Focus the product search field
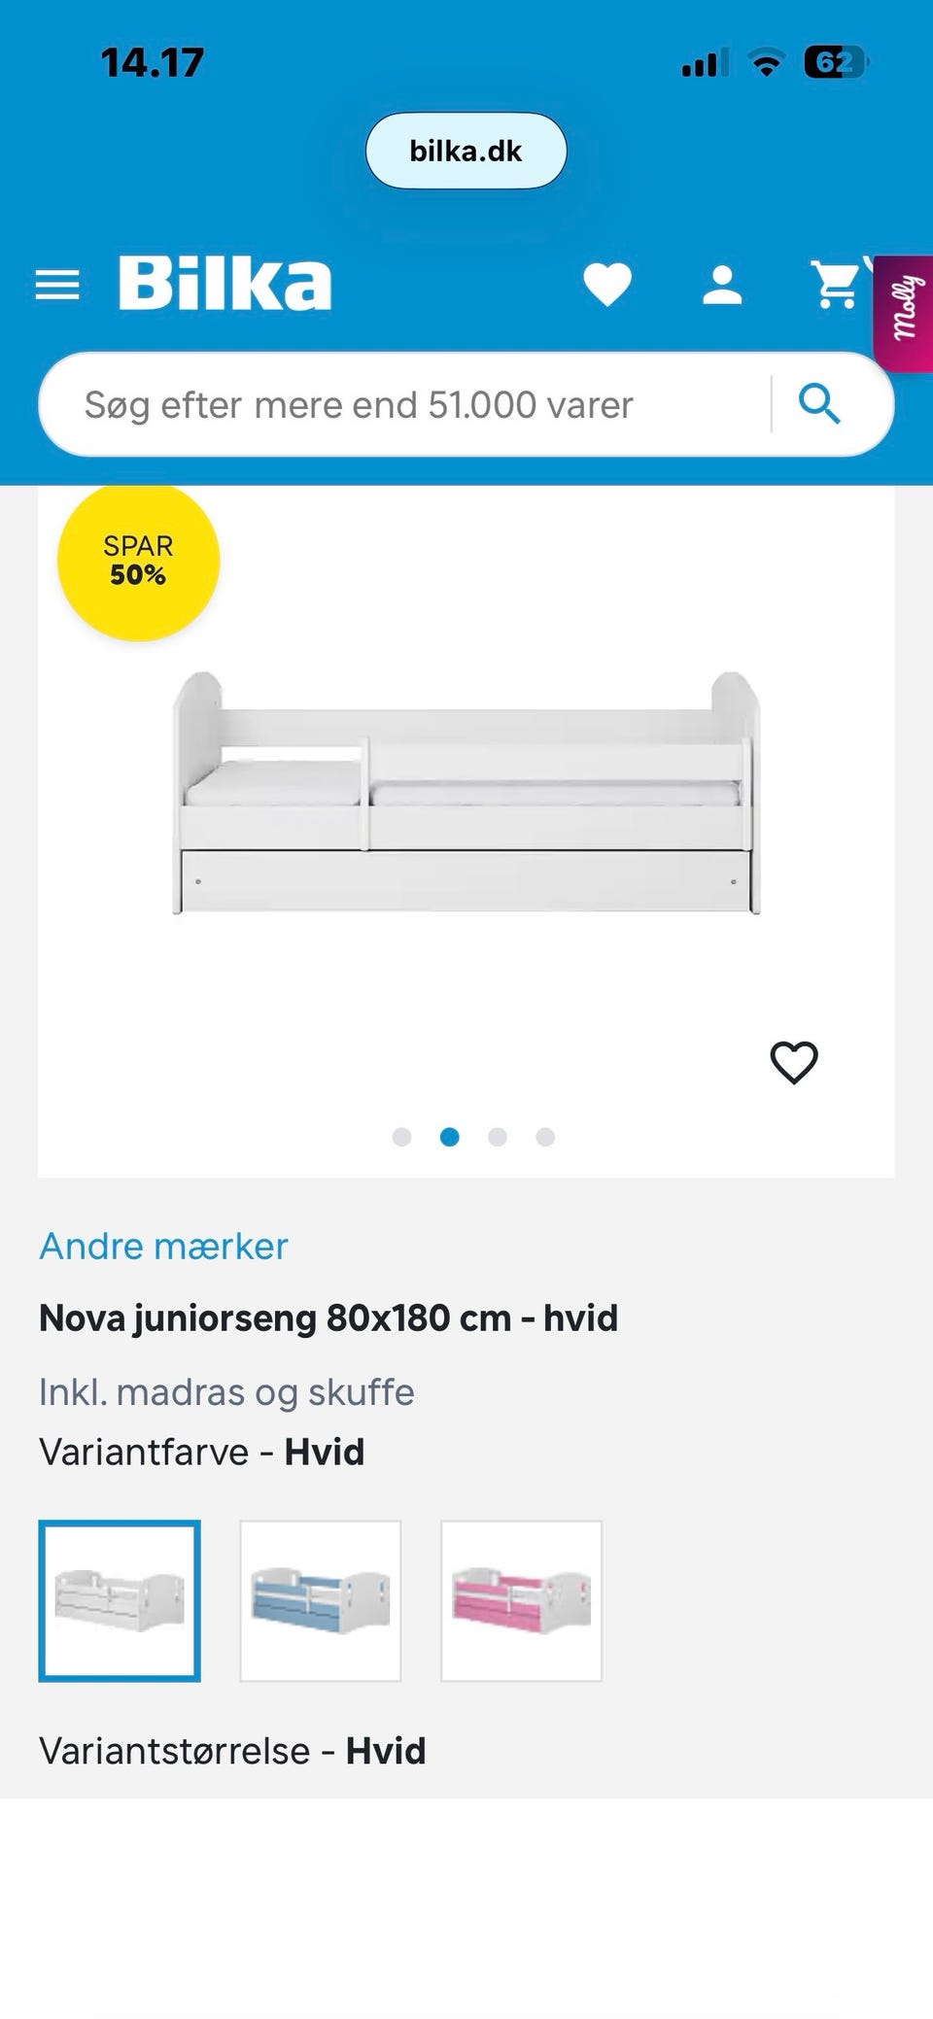The height and width of the screenshot is (2019, 933). pyautogui.click(x=403, y=404)
